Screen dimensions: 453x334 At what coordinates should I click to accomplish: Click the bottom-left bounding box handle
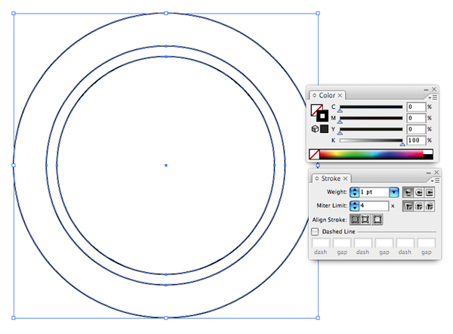(14, 318)
